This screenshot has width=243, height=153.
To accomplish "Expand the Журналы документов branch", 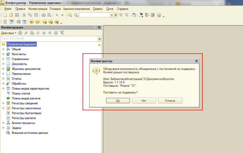I will pyautogui.click(x=3, y=69).
